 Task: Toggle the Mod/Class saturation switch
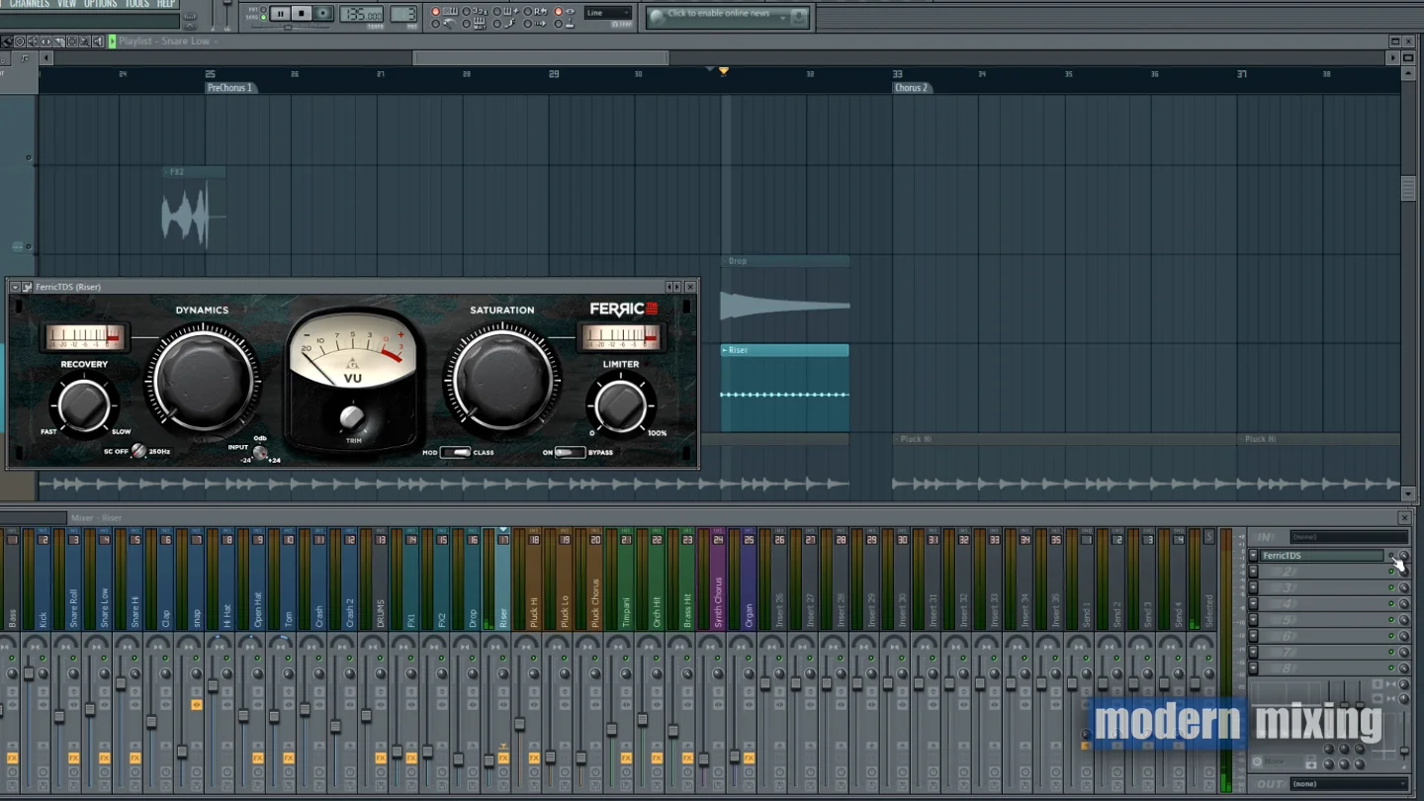[456, 452]
